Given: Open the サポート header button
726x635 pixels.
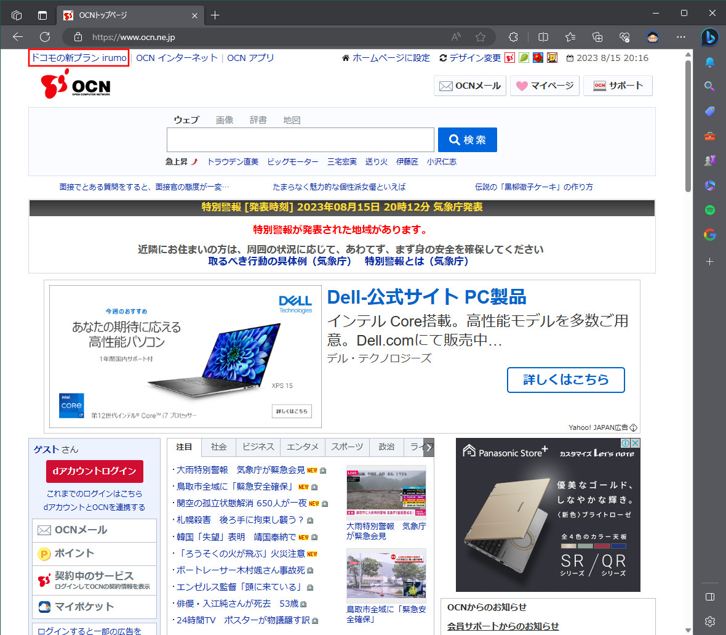Looking at the screenshot, I should click(618, 86).
